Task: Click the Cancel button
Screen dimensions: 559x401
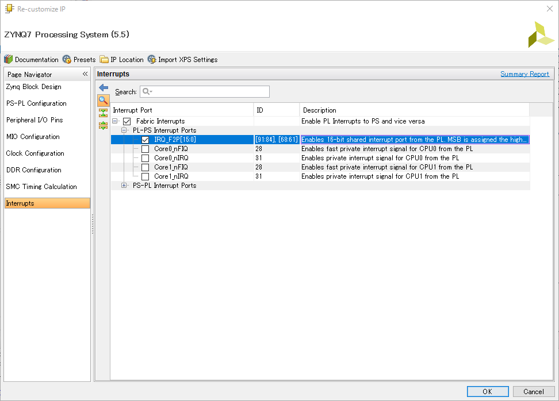Action: pyautogui.click(x=534, y=391)
